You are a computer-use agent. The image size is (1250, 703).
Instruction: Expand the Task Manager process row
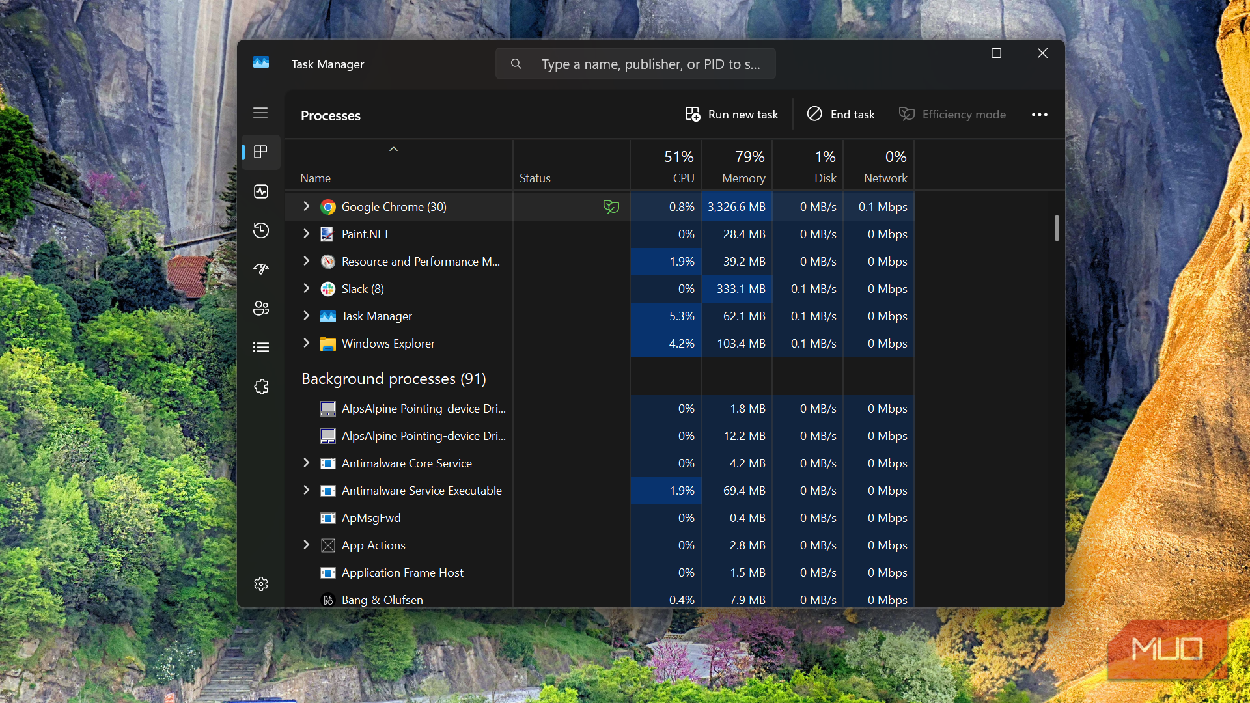306,316
